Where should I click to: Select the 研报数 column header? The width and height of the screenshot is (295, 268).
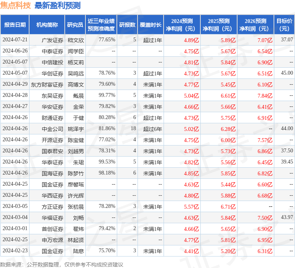coord(127,25)
